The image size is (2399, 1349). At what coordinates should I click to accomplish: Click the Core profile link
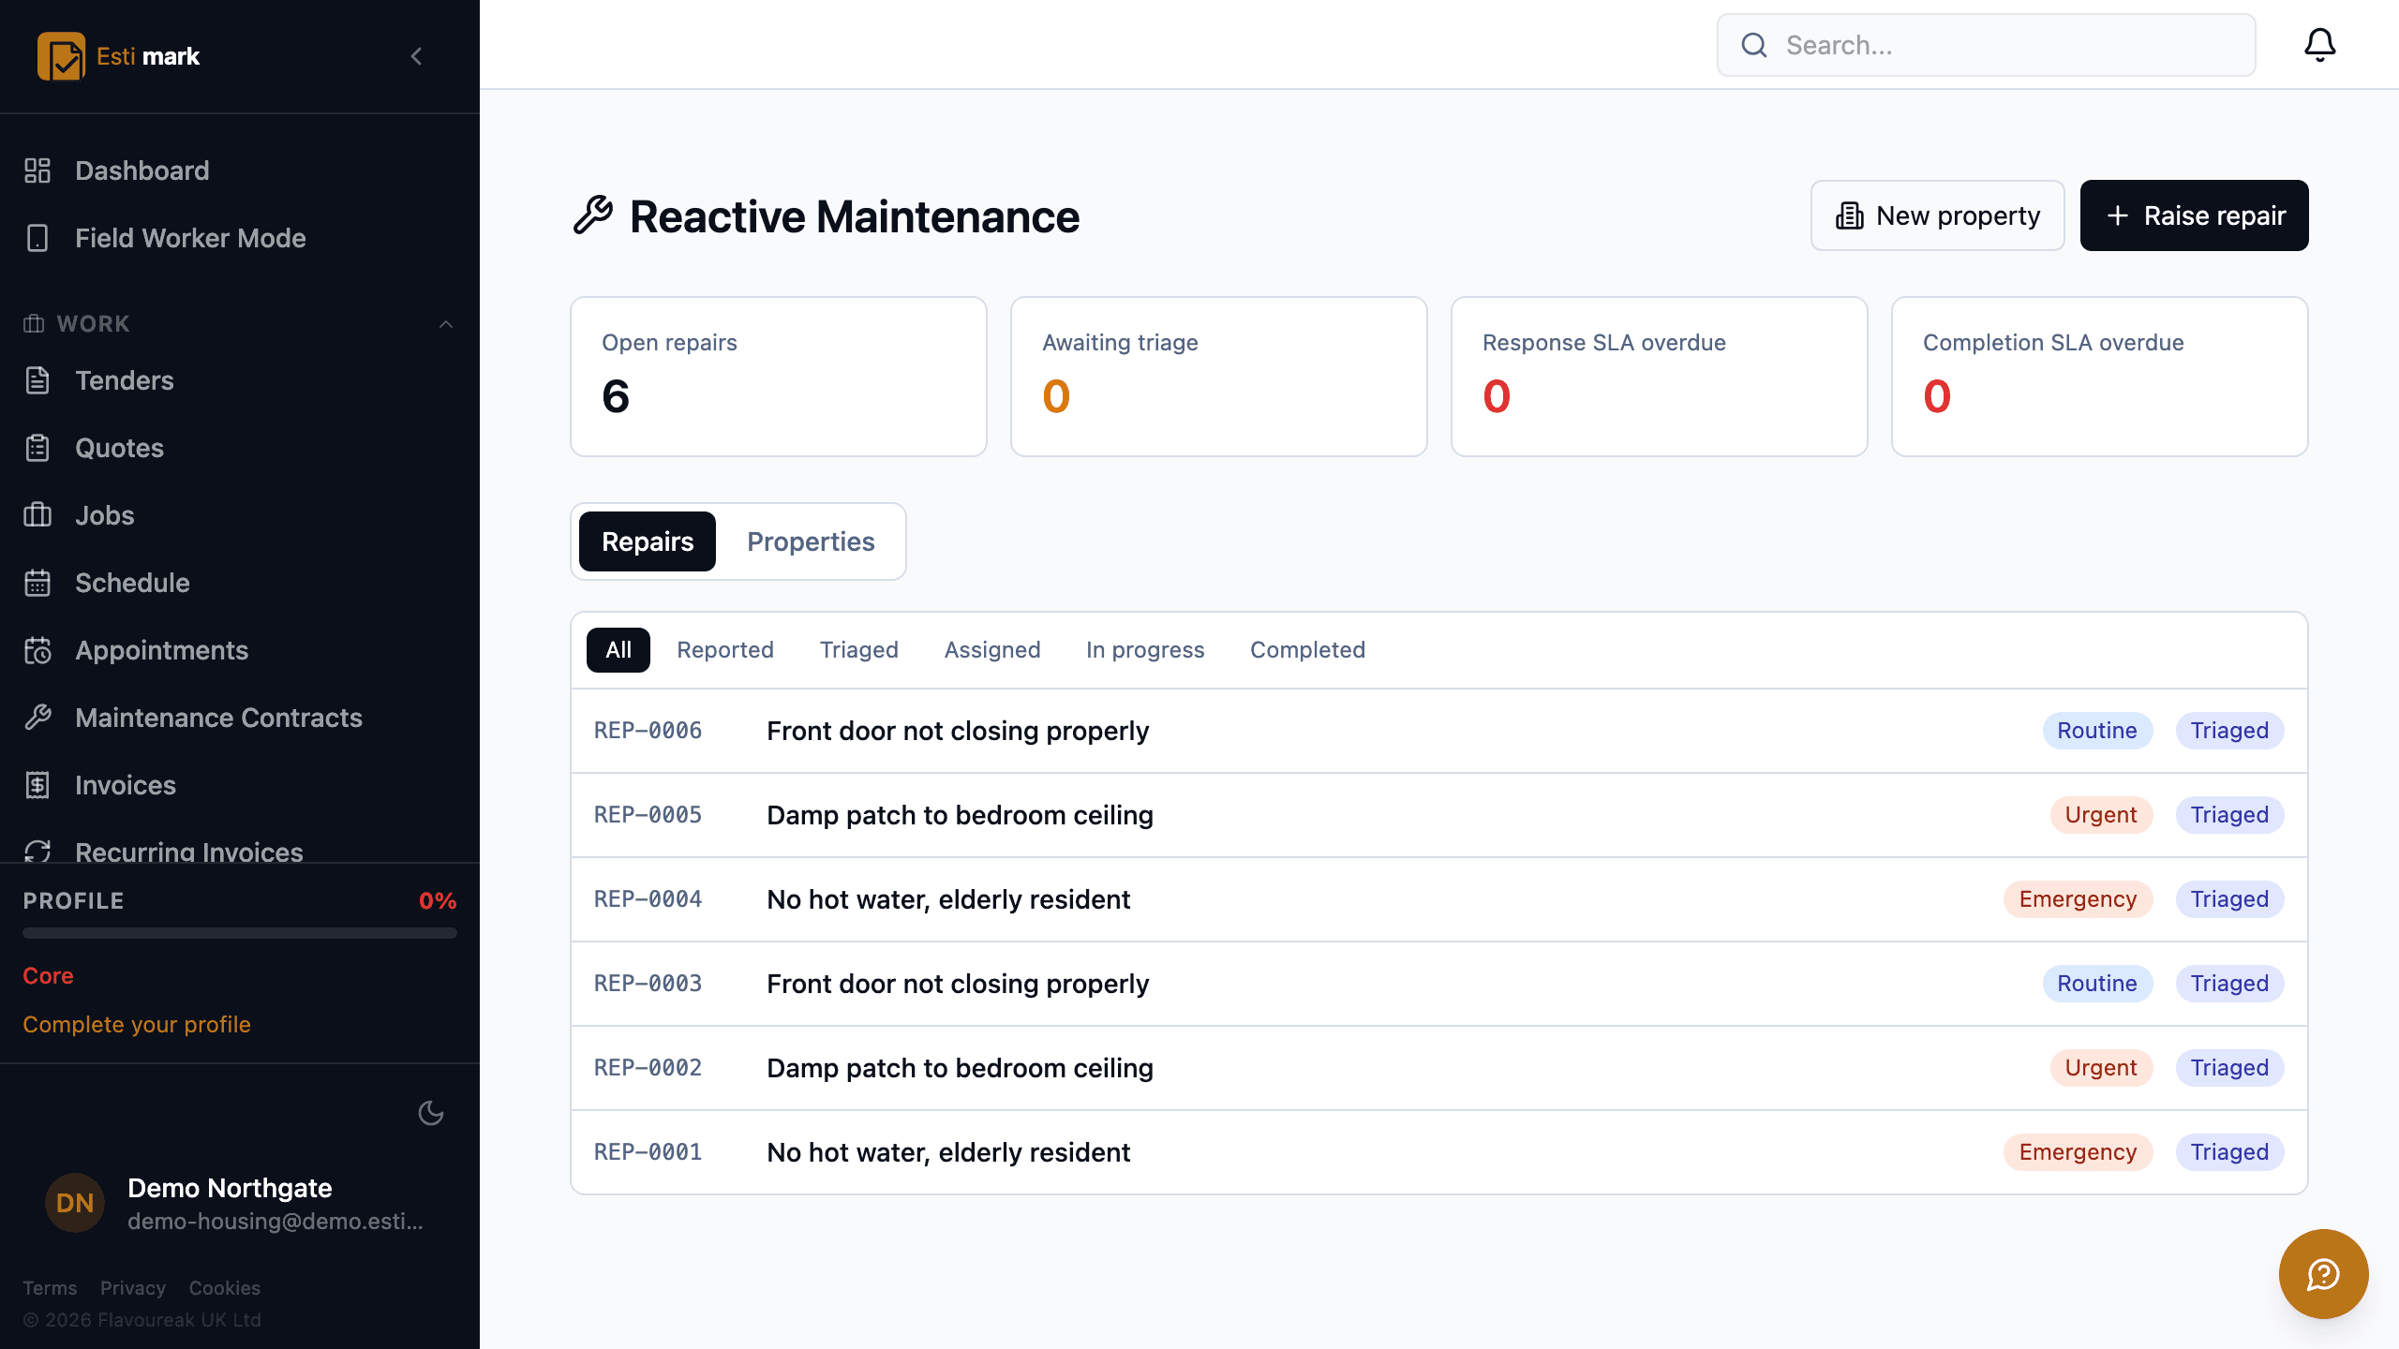pyautogui.click(x=48, y=976)
